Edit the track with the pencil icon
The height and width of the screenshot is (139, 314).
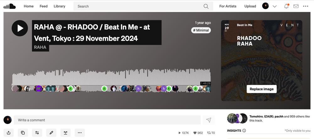(x=51, y=133)
